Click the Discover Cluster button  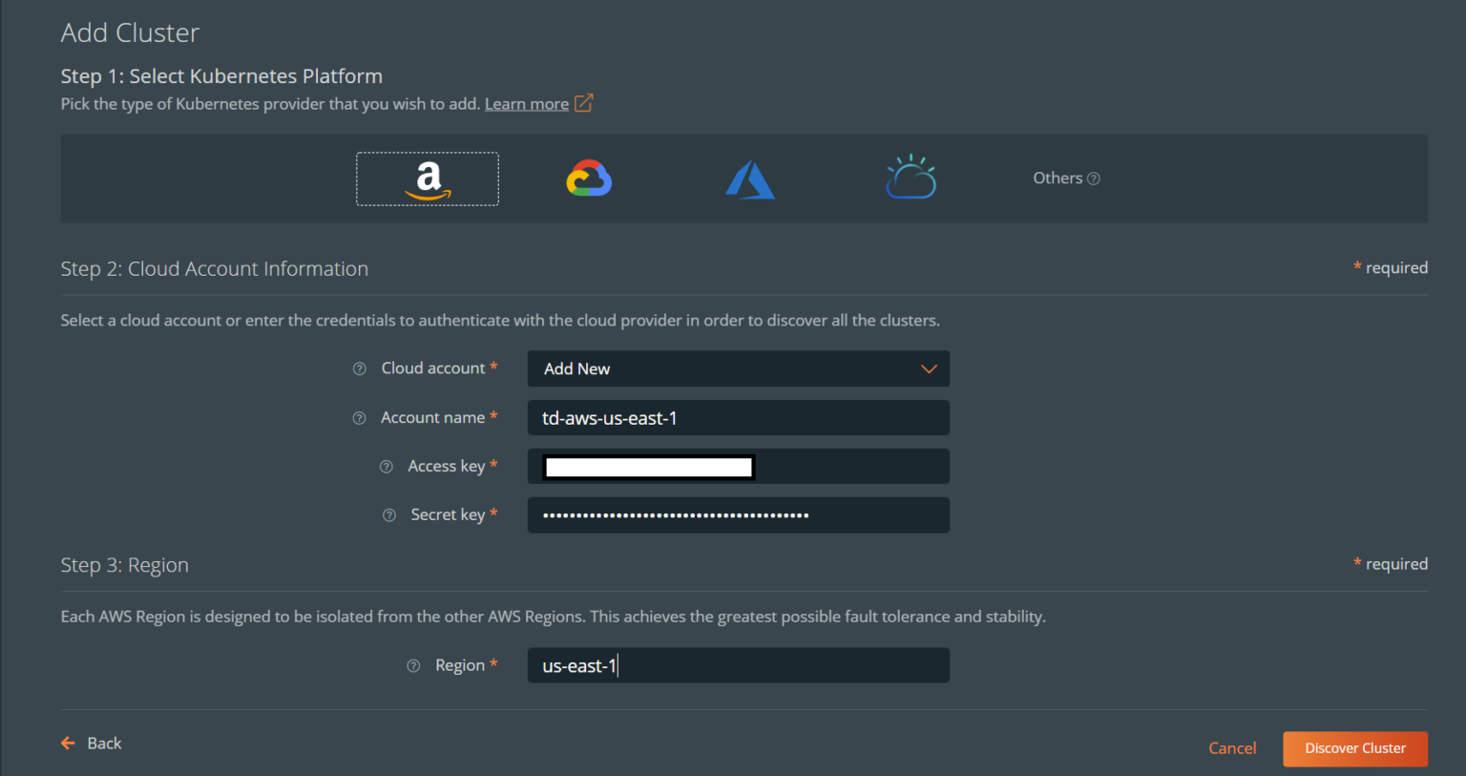1355,748
